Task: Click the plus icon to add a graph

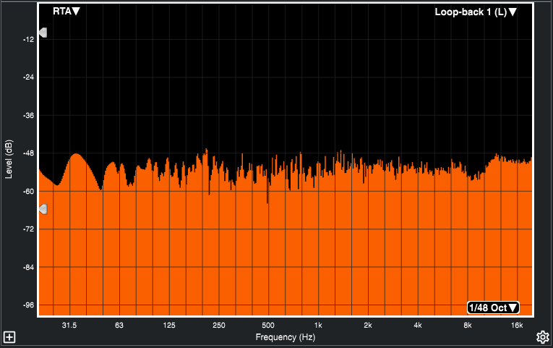Action: coord(9,337)
